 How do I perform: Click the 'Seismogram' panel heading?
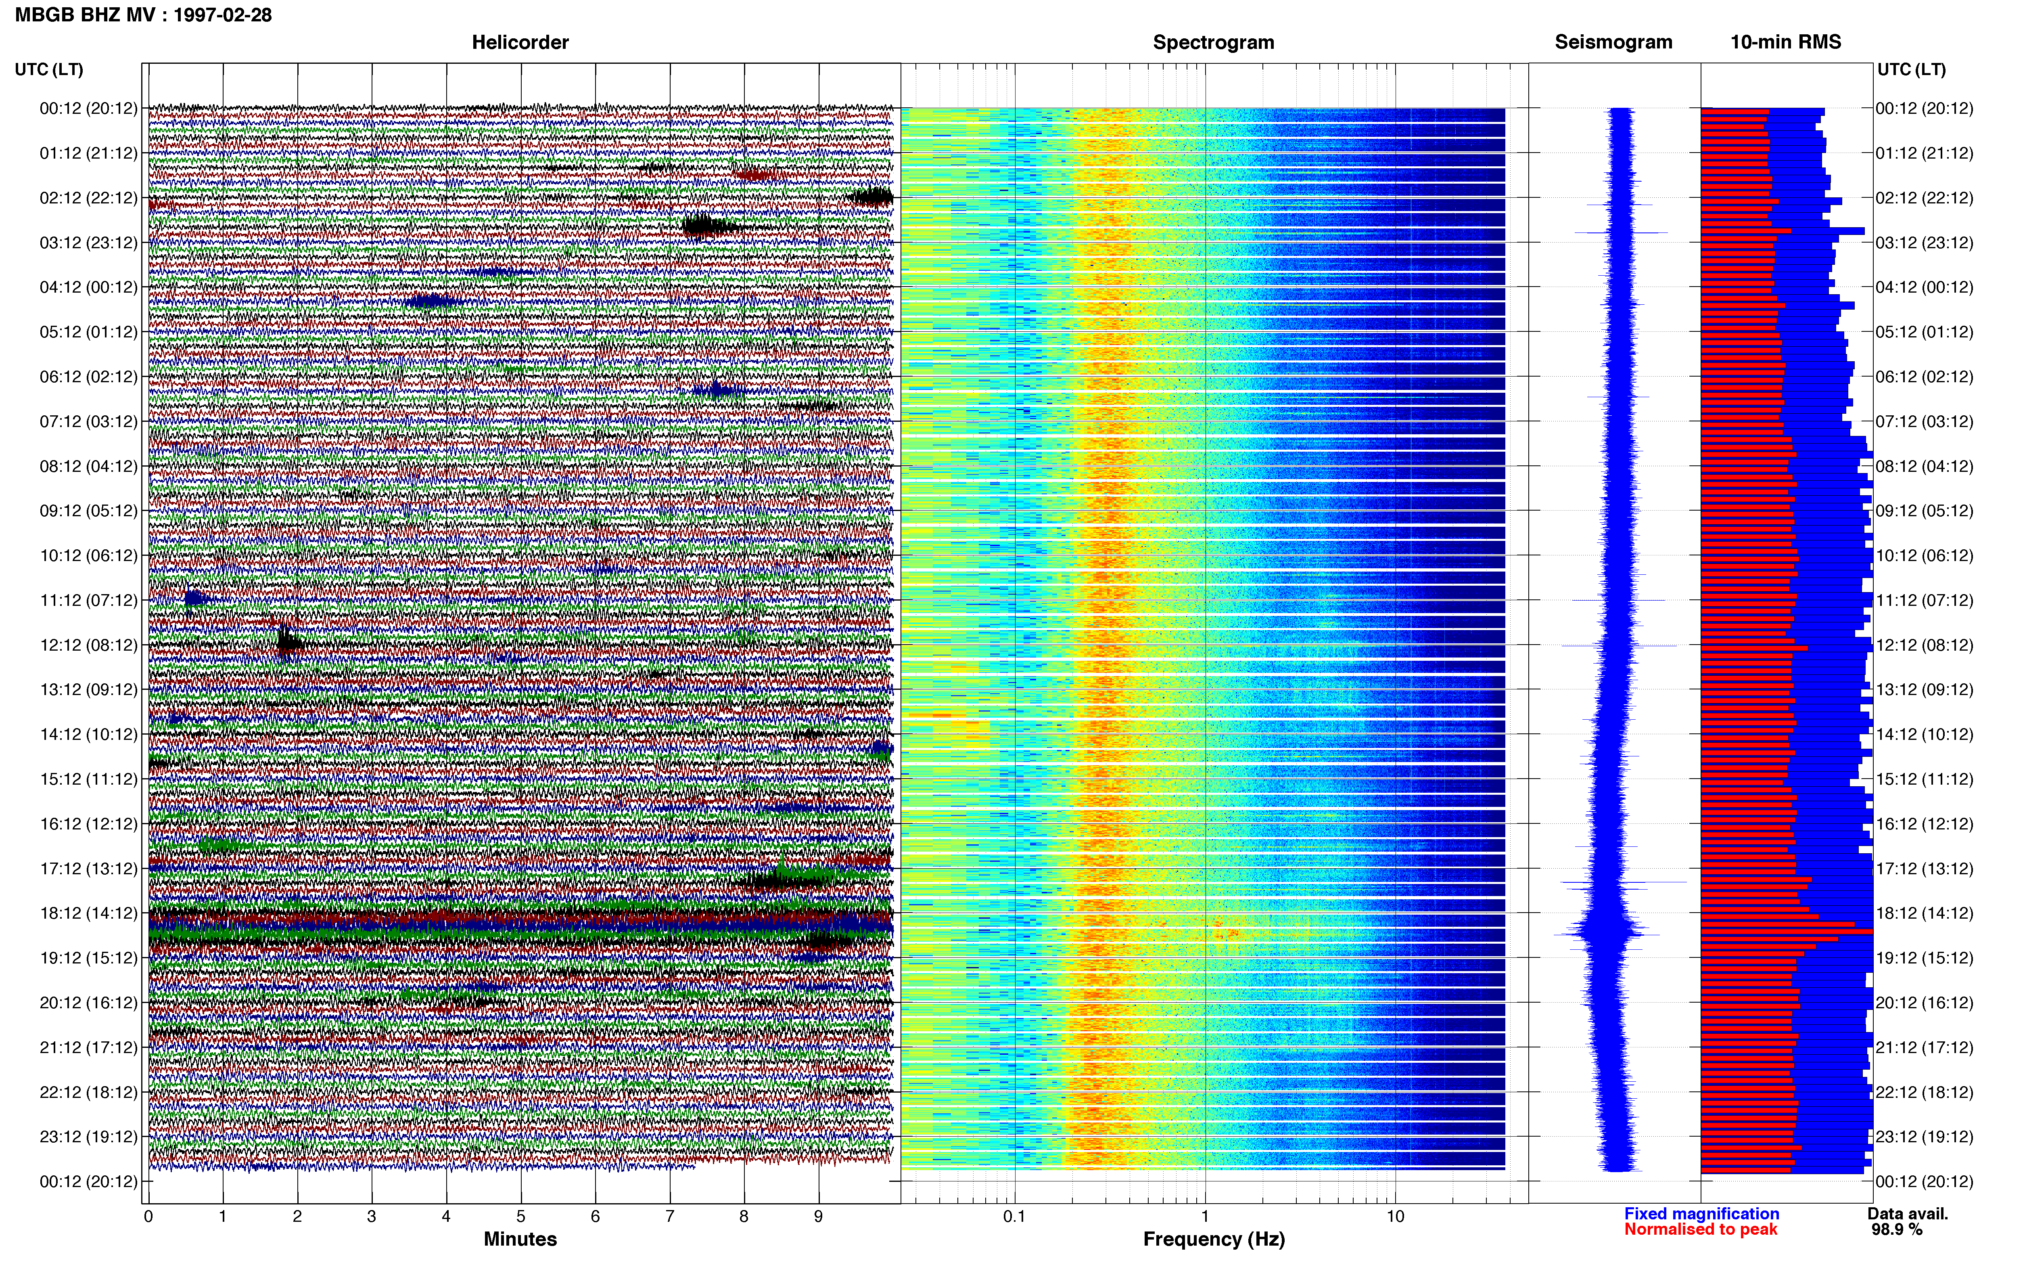click(x=1613, y=42)
